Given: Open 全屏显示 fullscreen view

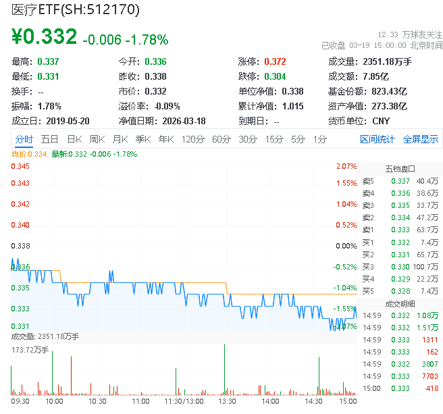Looking at the screenshot, I should pyautogui.click(x=421, y=139).
